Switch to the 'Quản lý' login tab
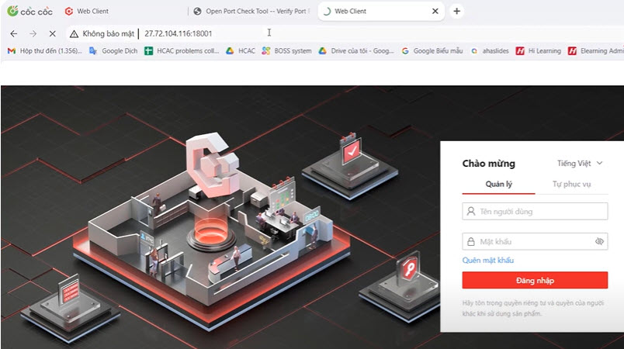This screenshot has width=624, height=349. (x=498, y=185)
